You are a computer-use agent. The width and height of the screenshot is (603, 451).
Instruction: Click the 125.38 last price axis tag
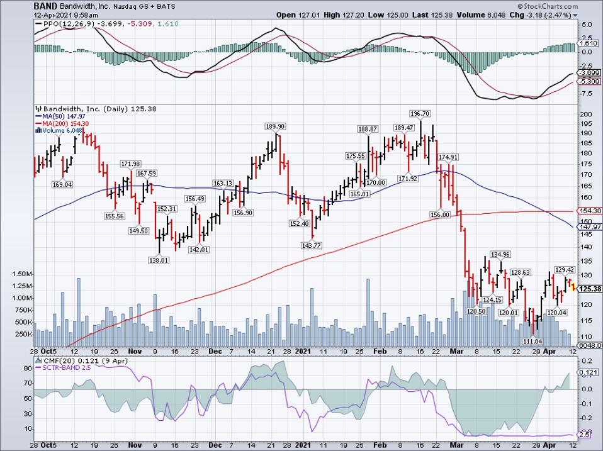(590, 289)
